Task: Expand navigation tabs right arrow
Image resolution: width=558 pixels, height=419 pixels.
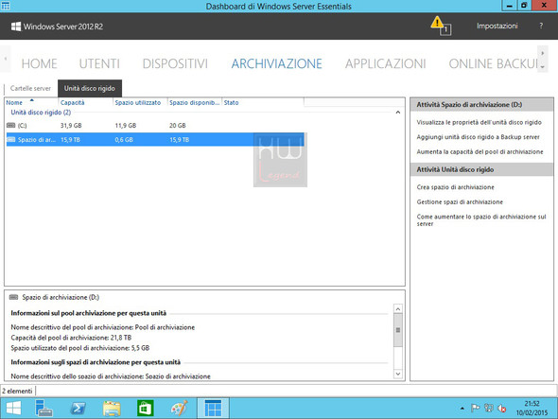Action: [542, 53]
